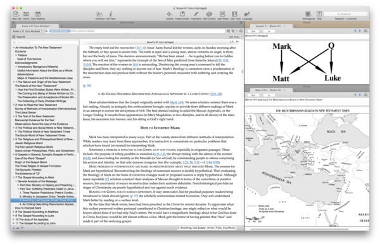This screenshot has height=246, width=380.
Task: Open User Notes icon
Action: click(222, 15)
